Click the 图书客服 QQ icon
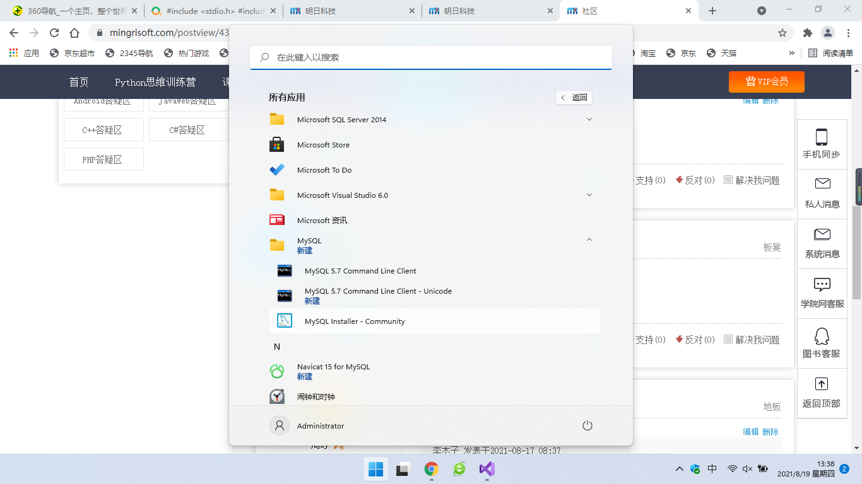 coord(822,343)
